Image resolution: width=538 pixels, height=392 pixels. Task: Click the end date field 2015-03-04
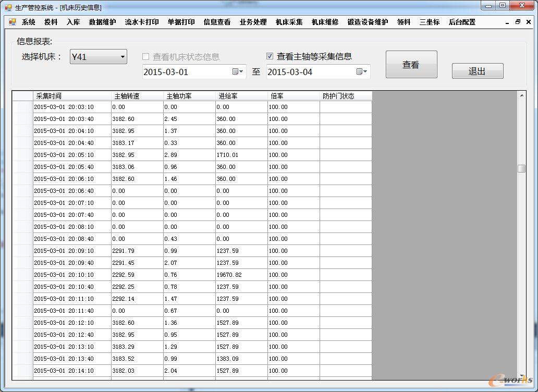pyautogui.click(x=319, y=72)
